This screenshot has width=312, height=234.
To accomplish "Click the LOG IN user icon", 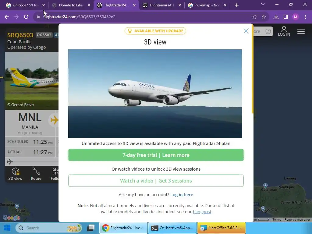I will point(284,31).
